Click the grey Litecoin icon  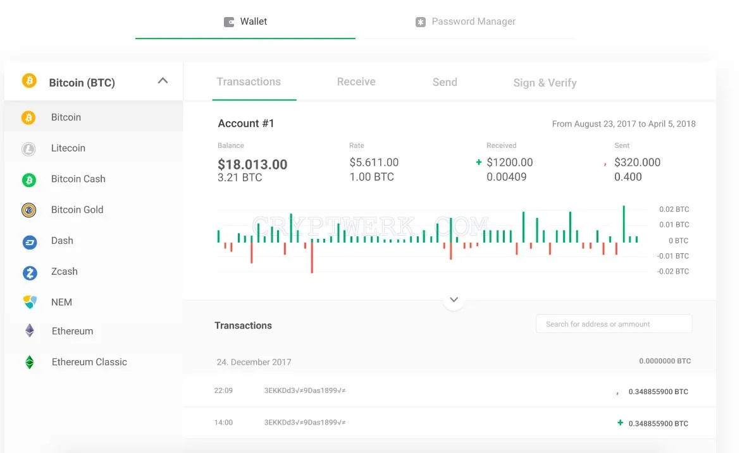click(28, 148)
